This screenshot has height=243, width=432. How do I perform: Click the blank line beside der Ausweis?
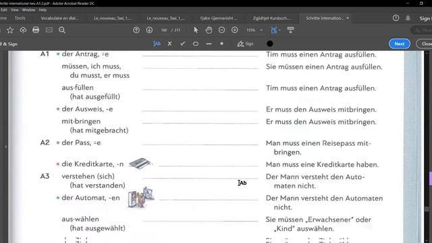tap(200, 111)
